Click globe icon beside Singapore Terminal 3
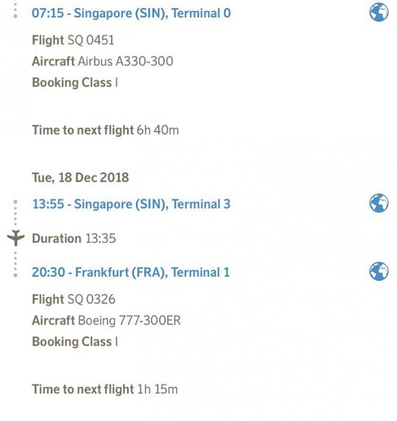Screen dimensions: 397x421 pyautogui.click(x=379, y=203)
